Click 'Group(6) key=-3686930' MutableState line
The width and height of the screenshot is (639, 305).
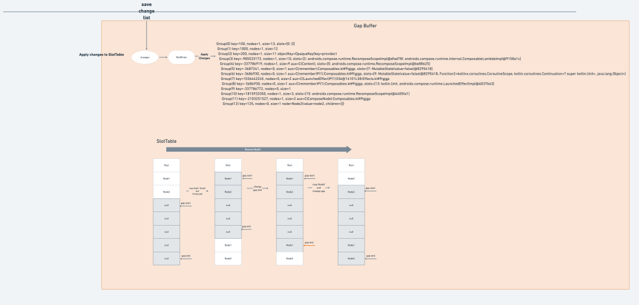point(424,74)
